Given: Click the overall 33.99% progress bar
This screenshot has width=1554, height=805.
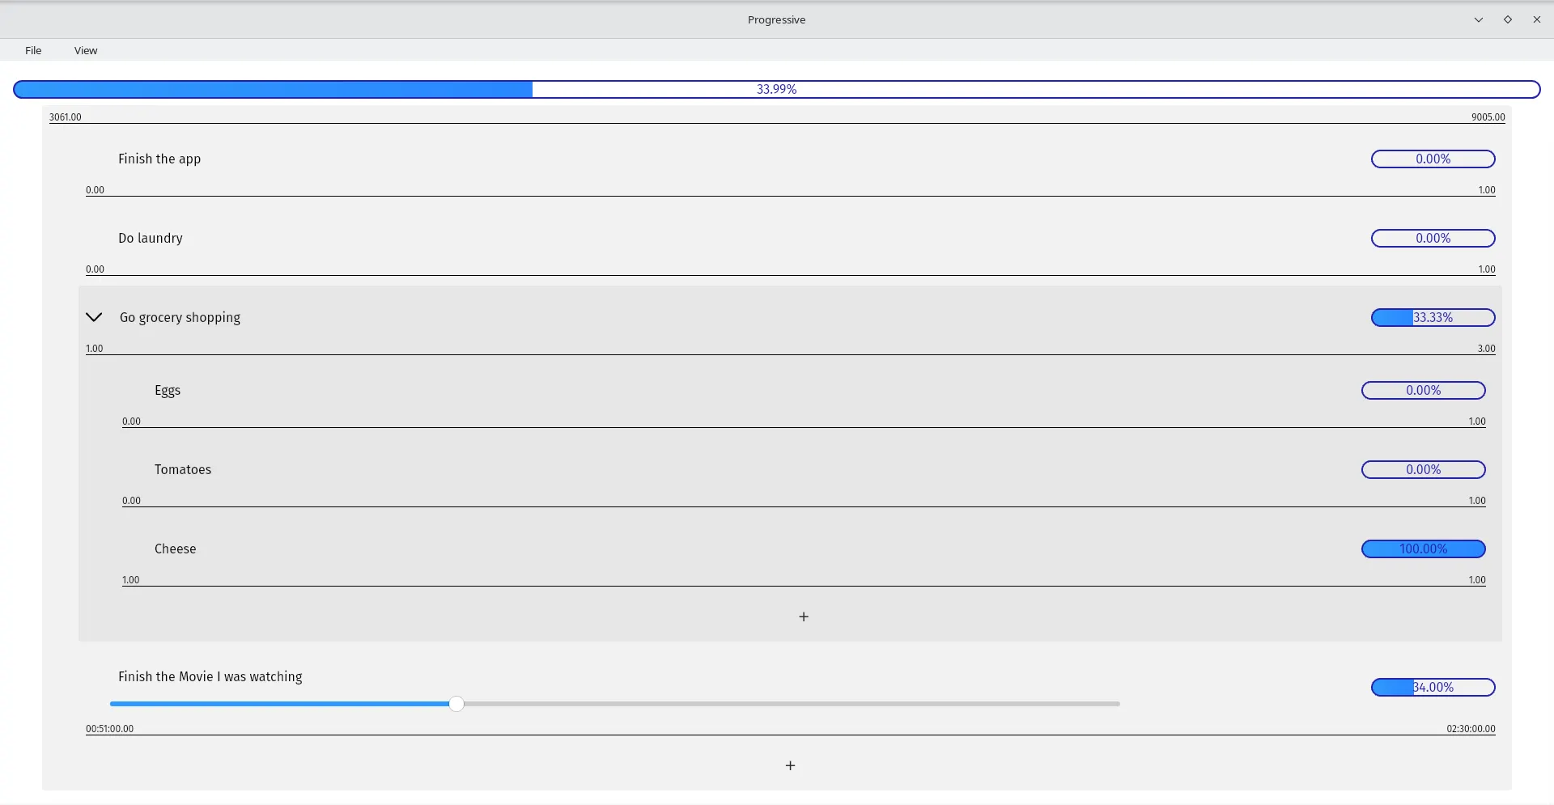Looking at the screenshot, I should coord(777,89).
